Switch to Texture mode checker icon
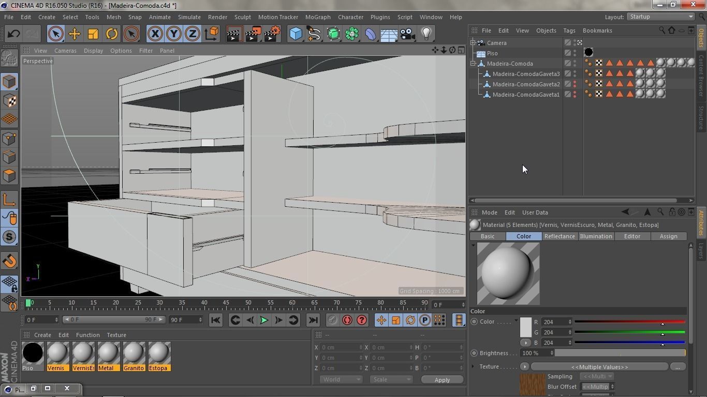 tap(9, 101)
